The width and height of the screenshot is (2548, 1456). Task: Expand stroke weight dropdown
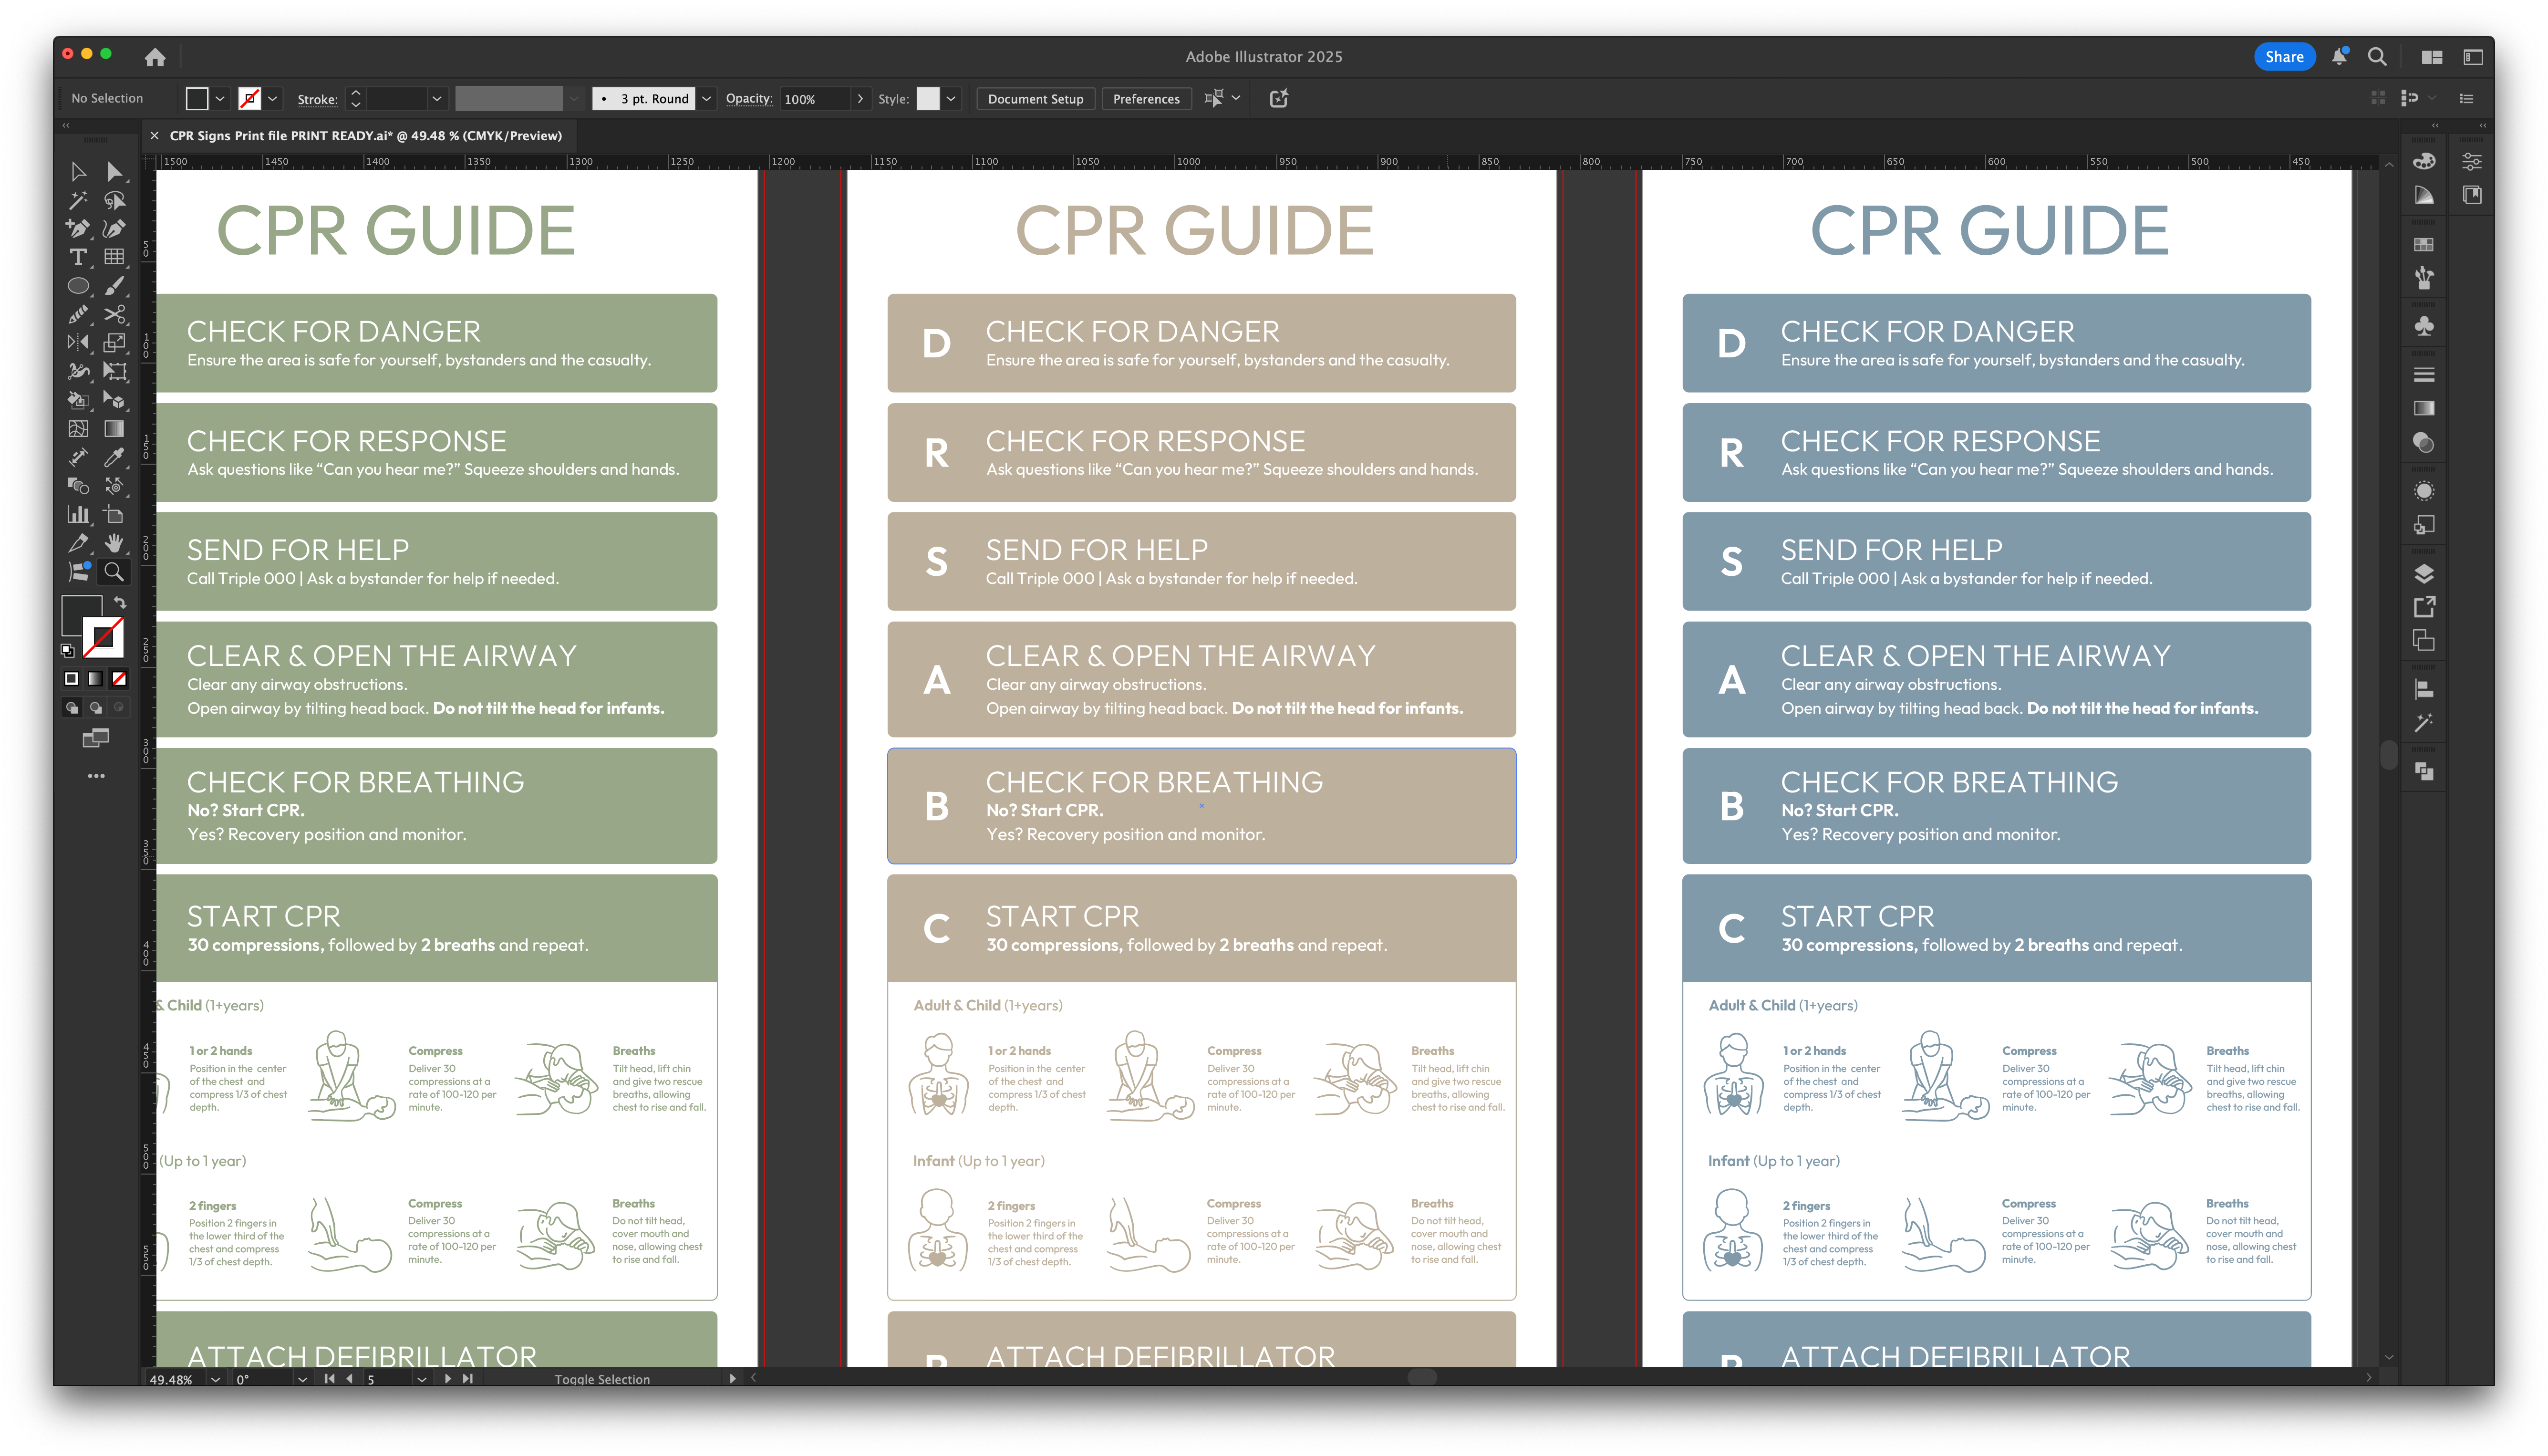(x=437, y=99)
